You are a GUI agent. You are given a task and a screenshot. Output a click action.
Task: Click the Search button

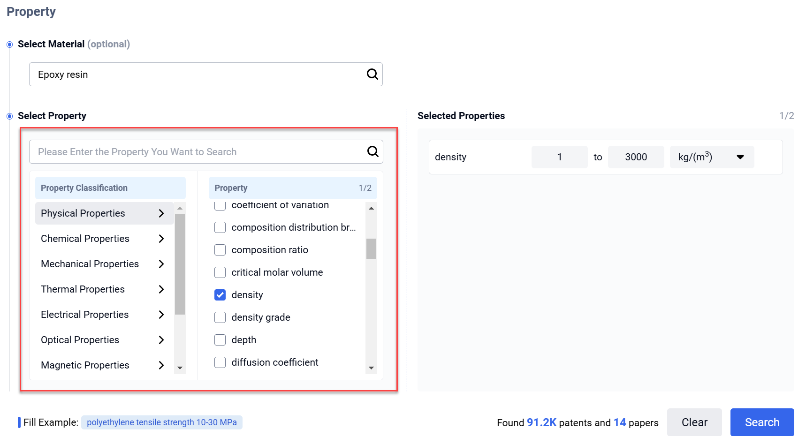[762, 422]
